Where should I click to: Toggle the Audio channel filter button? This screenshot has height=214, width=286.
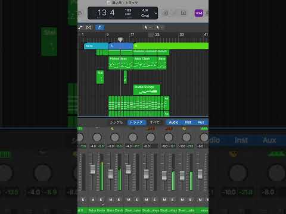coord(173,122)
